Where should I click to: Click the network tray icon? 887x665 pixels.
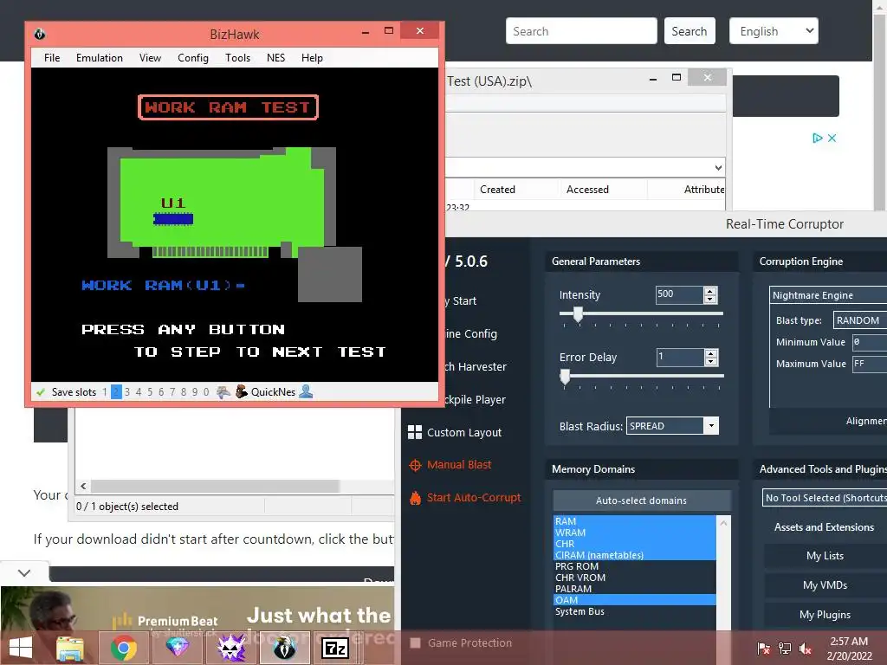tap(785, 648)
